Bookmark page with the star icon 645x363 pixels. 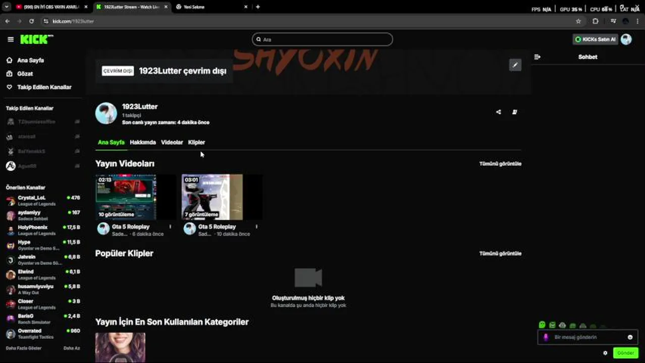tap(578, 21)
